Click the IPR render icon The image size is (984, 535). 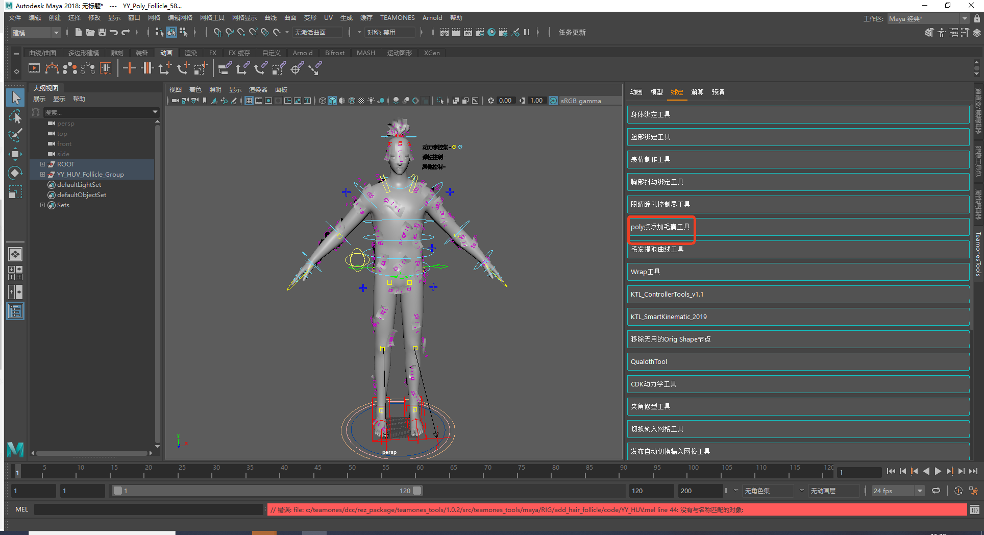468,32
